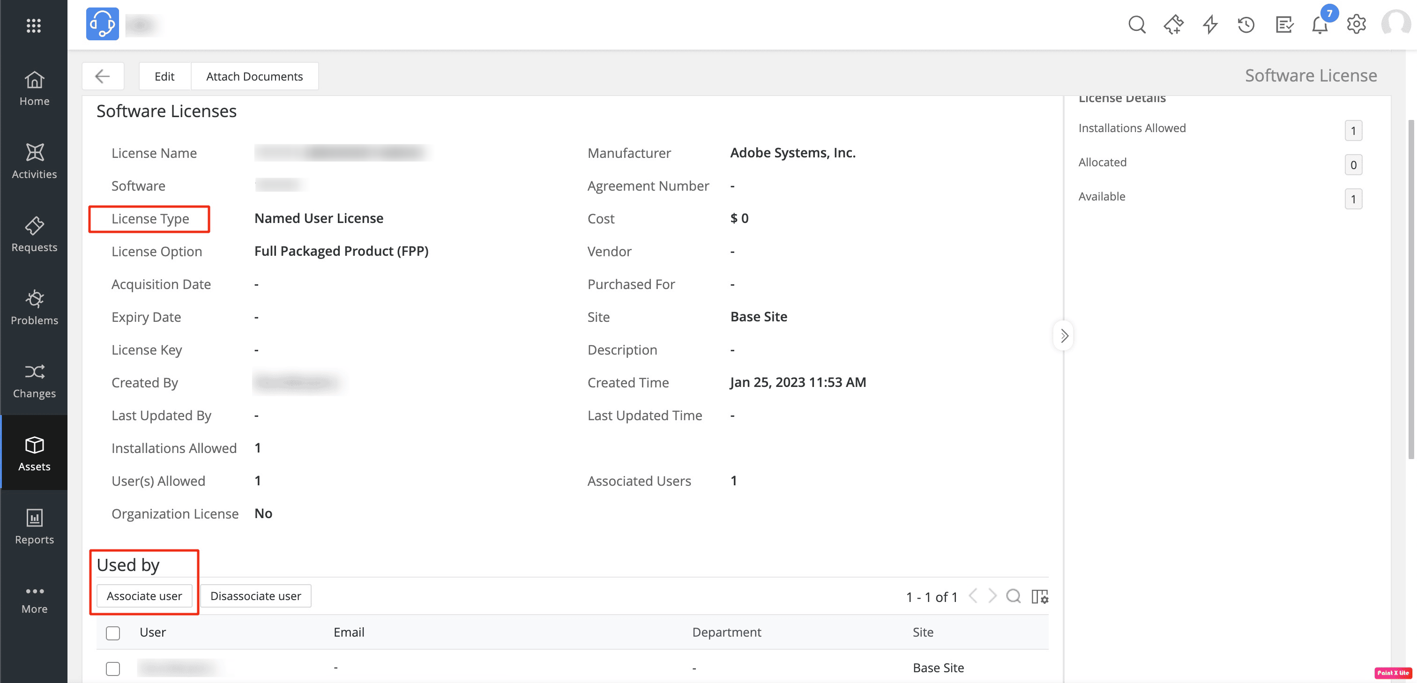Open the settings gear icon
The height and width of the screenshot is (683, 1417).
(1356, 25)
